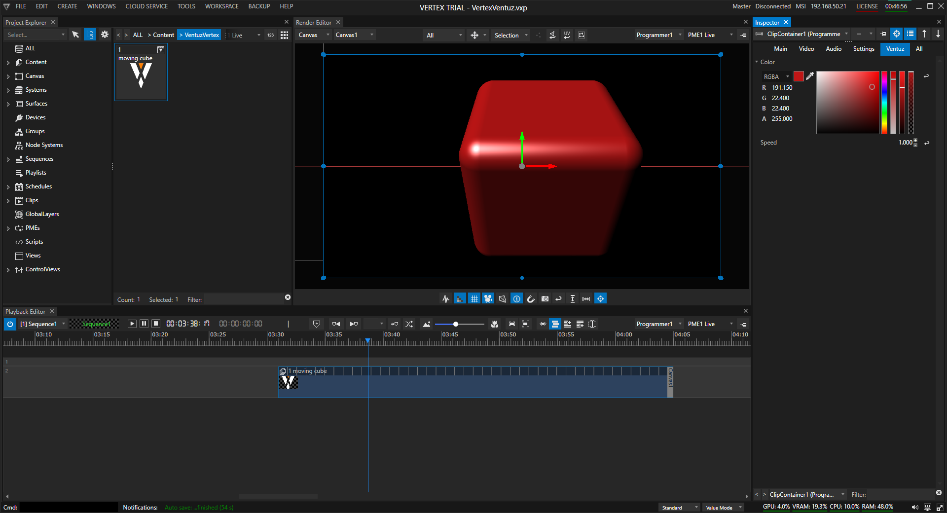Switch to the Audio tab in Inspector

pyautogui.click(x=834, y=49)
